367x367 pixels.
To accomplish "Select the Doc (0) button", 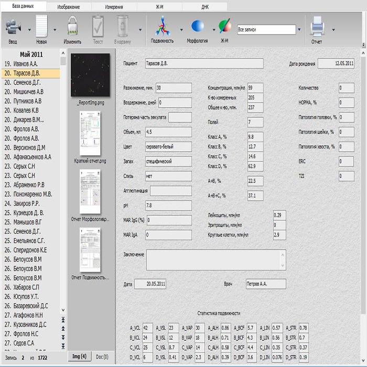I will 102,357.
